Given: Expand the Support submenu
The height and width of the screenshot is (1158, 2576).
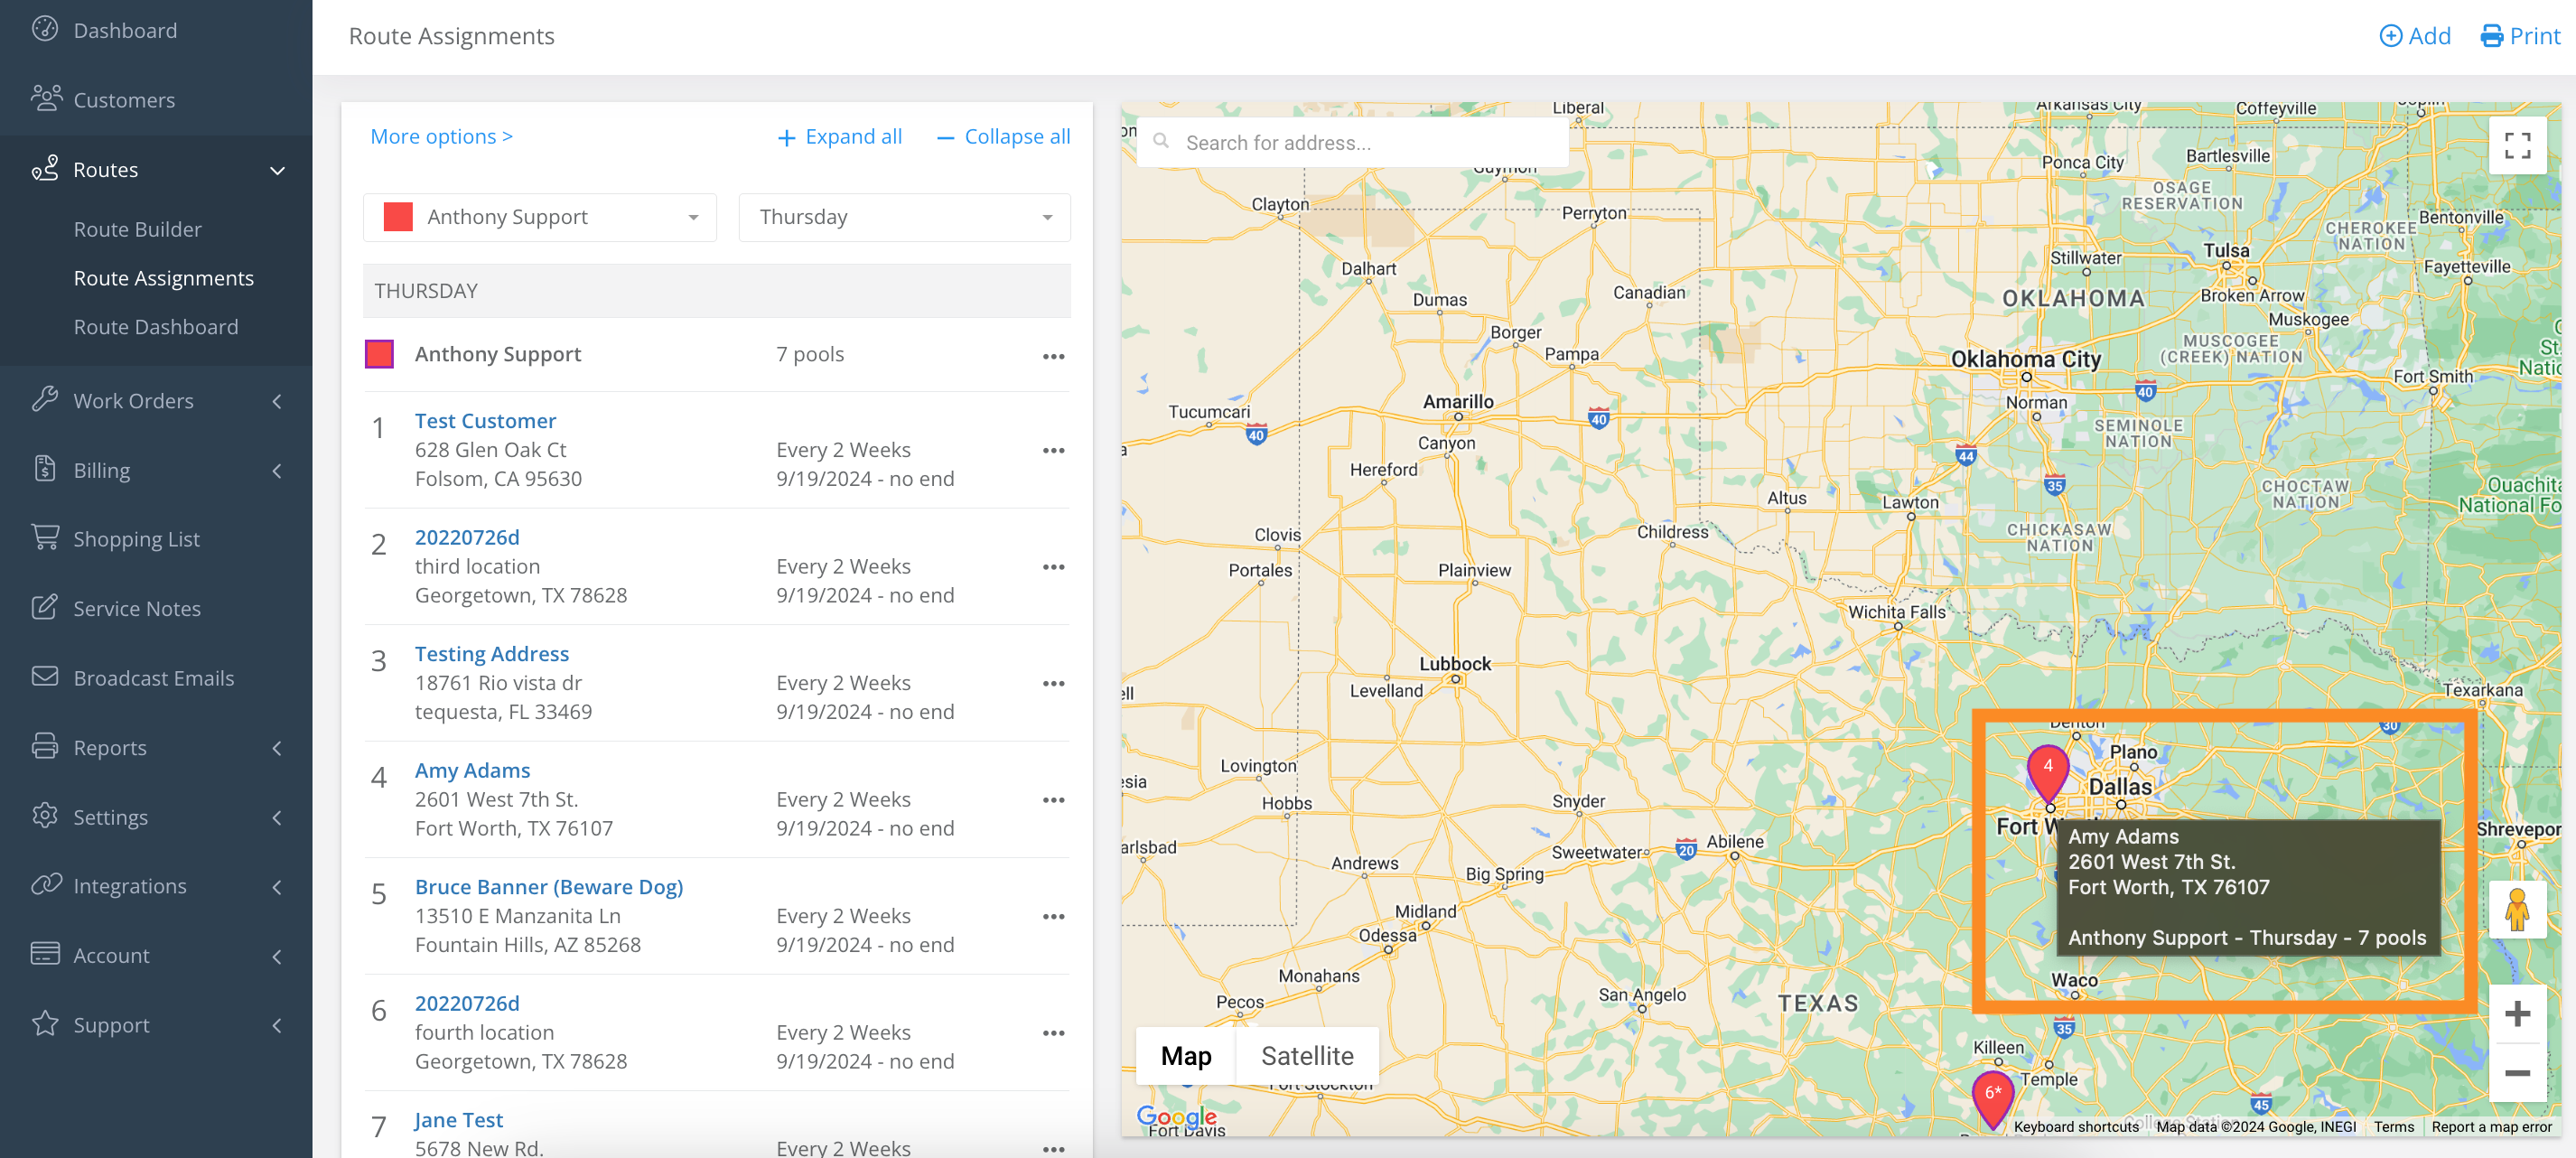Looking at the screenshot, I should tap(277, 1025).
